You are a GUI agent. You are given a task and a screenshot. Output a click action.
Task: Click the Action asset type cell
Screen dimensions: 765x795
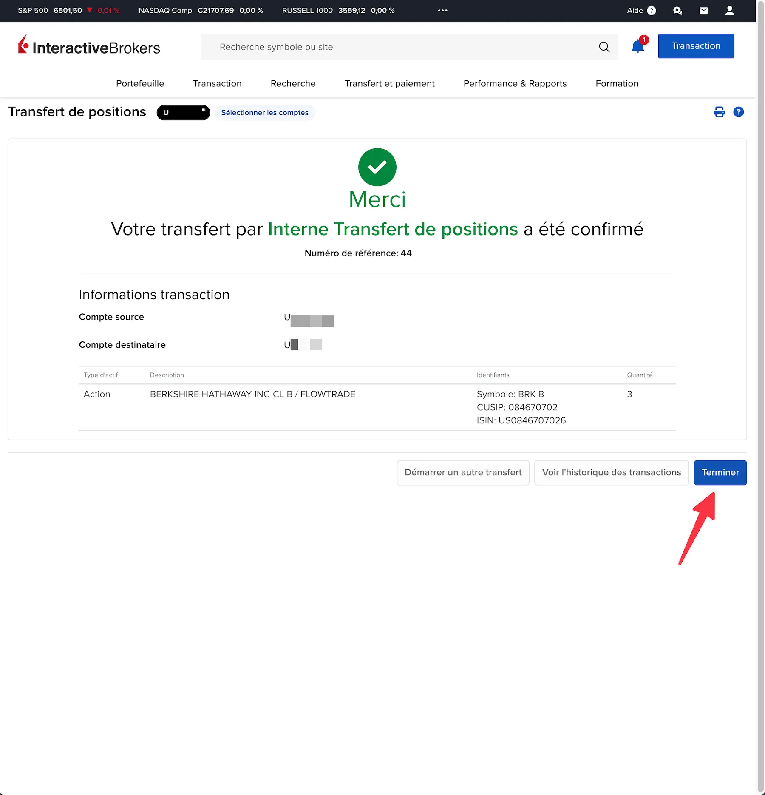tap(97, 394)
